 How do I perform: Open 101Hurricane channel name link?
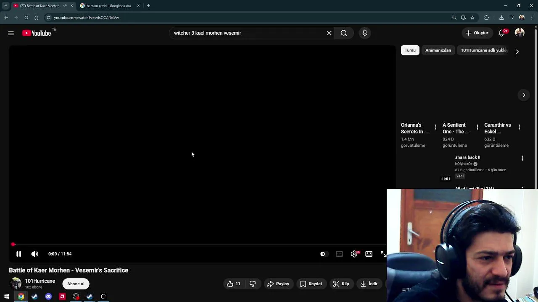[x=40, y=281]
